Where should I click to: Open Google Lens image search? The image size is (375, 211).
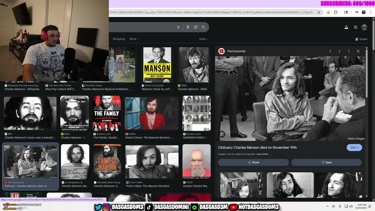click(x=196, y=27)
